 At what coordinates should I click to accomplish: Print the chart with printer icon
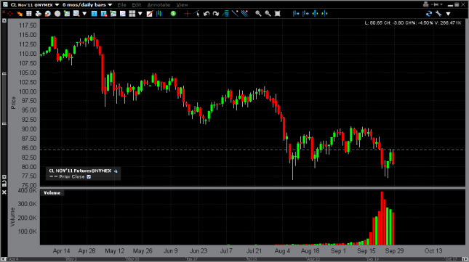(x=39, y=14)
